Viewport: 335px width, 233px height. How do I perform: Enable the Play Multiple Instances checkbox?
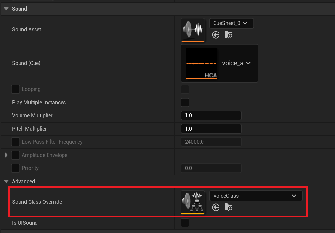pos(185,103)
